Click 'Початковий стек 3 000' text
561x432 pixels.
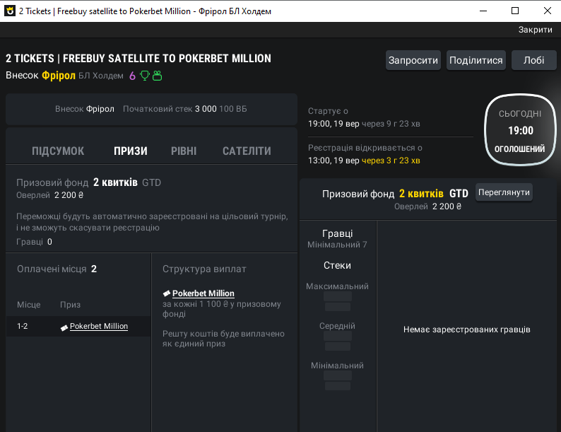(x=170, y=109)
